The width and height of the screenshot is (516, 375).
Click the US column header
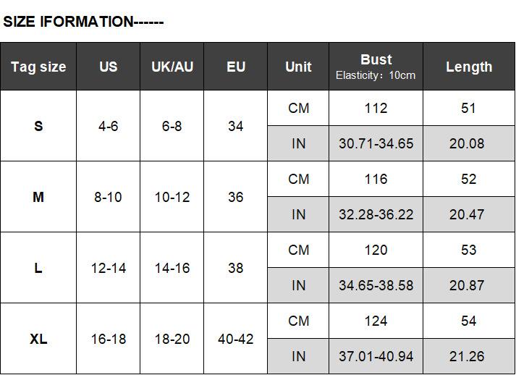pyautogui.click(x=108, y=67)
